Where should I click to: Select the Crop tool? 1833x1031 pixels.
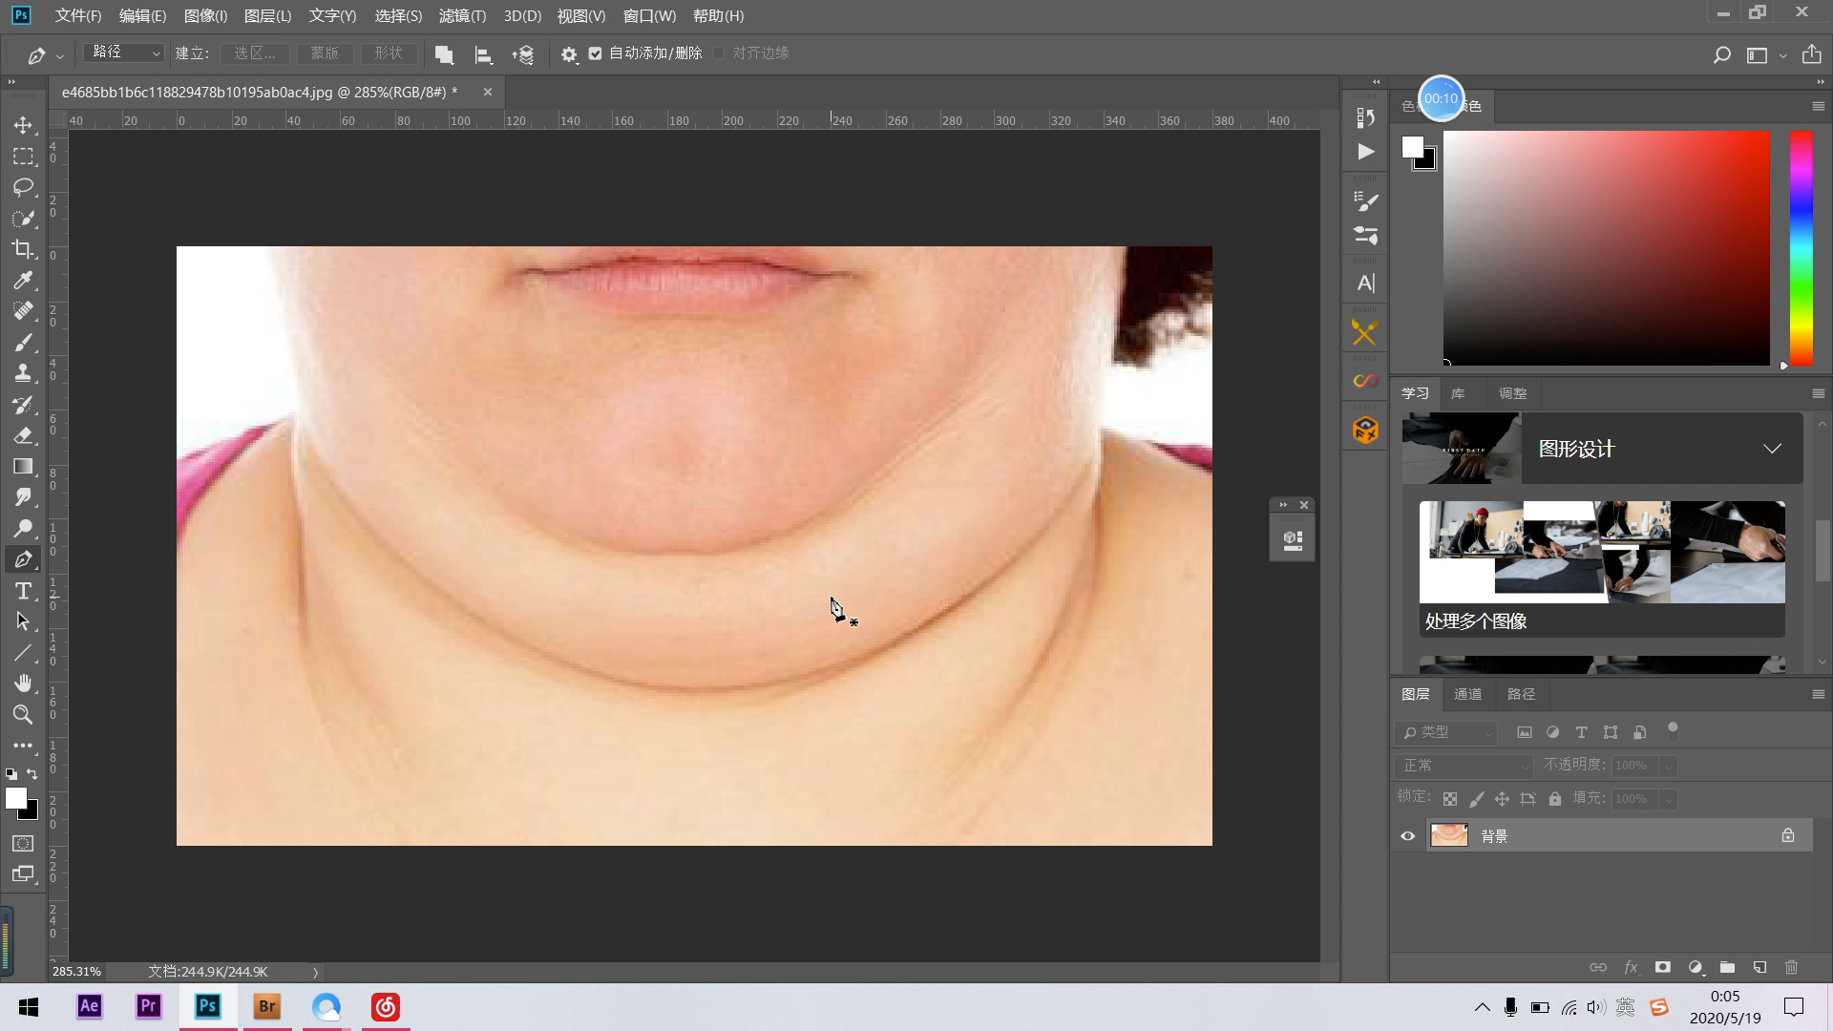(24, 249)
